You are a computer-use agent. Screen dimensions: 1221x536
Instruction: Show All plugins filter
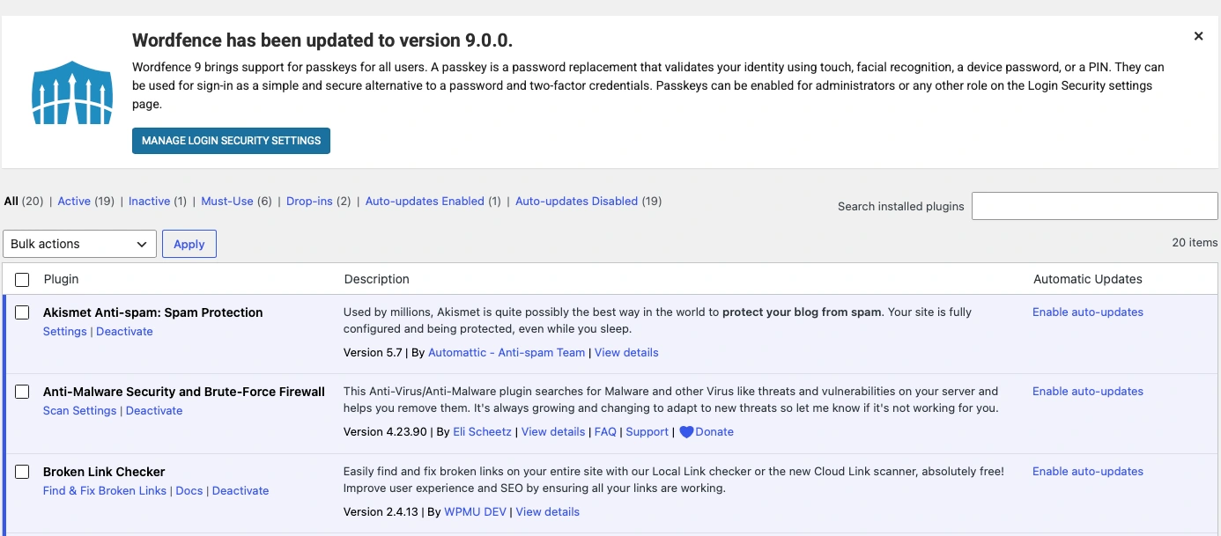(x=11, y=201)
